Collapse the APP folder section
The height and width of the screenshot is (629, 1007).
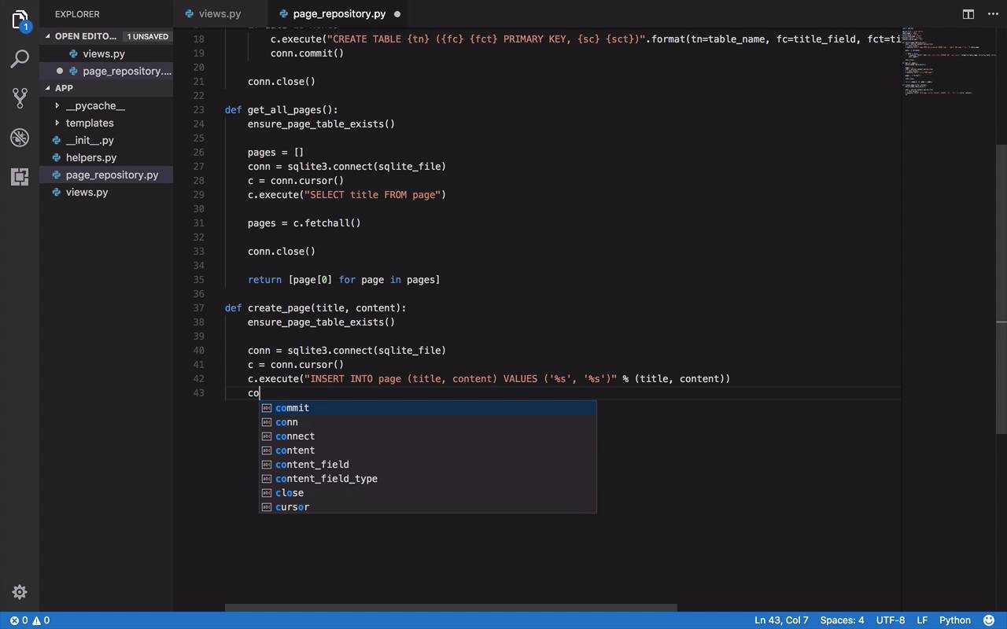48,88
